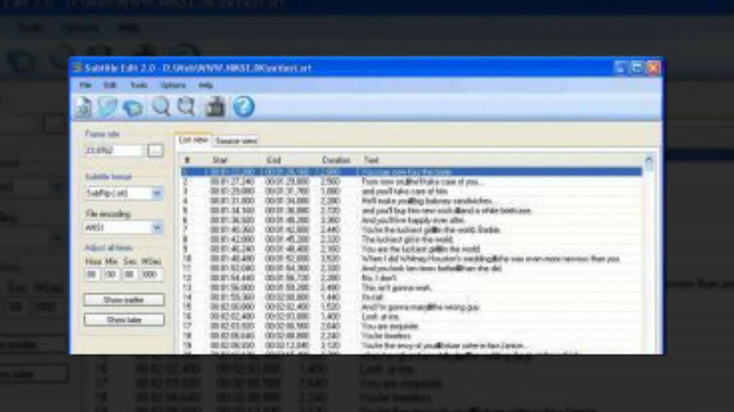Select row 10 about Whitney Houston's wedding
This screenshot has height=412, width=734.
point(411,259)
